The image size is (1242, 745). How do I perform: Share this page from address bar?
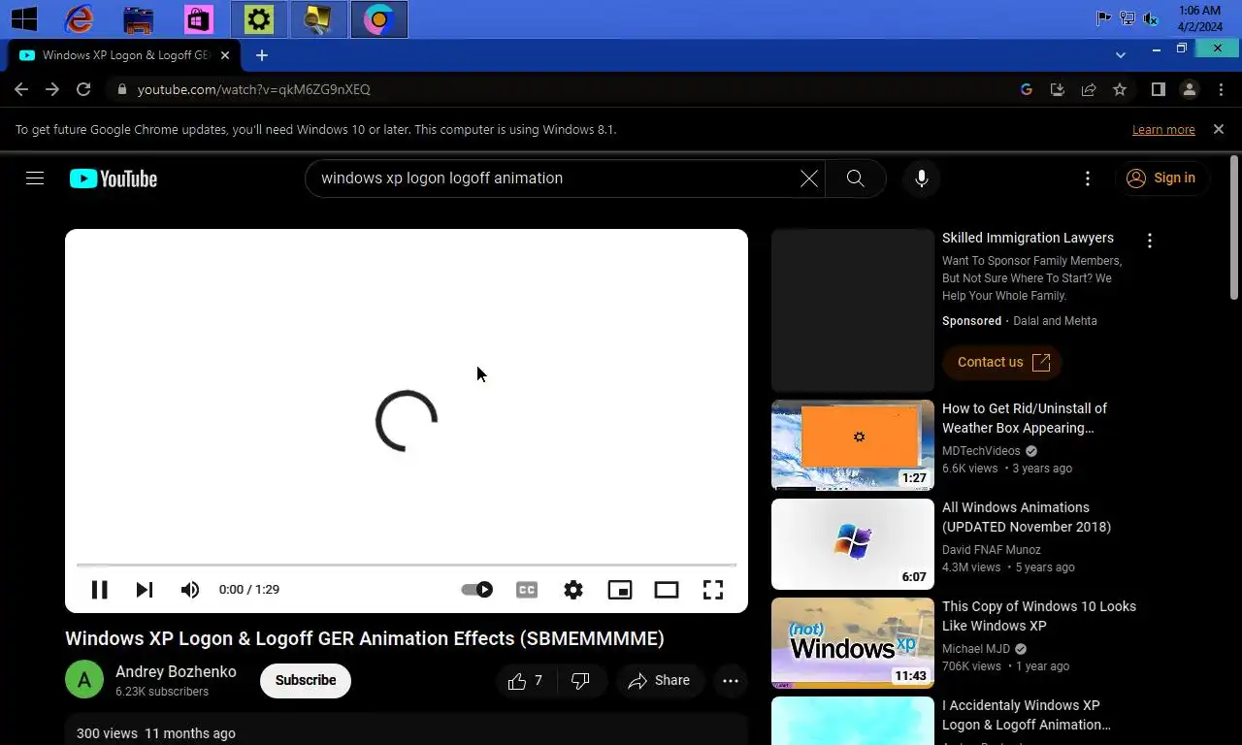(1089, 89)
